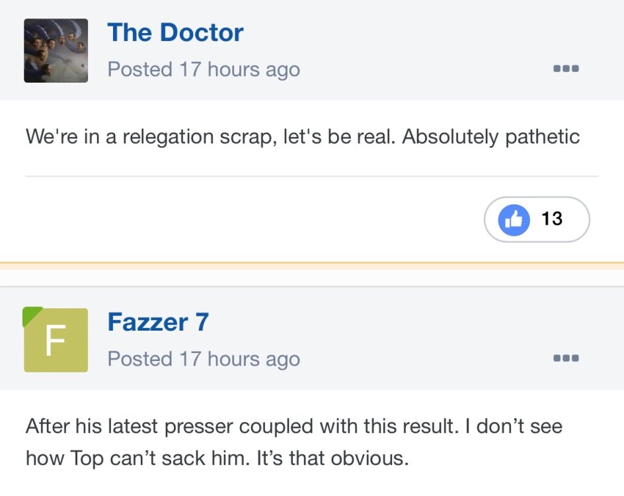The width and height of the screenshot is (624, 496).
Task: Click green corner badge on Fazzer 7's avatar
Action: click(x=30, y=315)
